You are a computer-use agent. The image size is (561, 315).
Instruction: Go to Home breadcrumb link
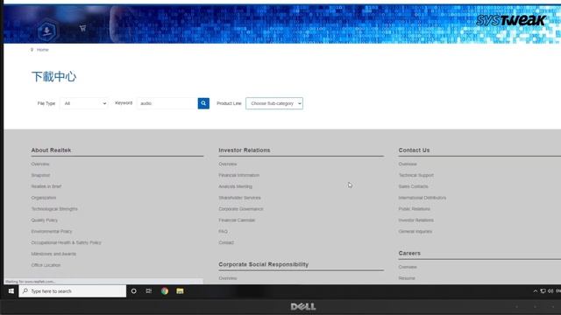(x=43, y=50)
